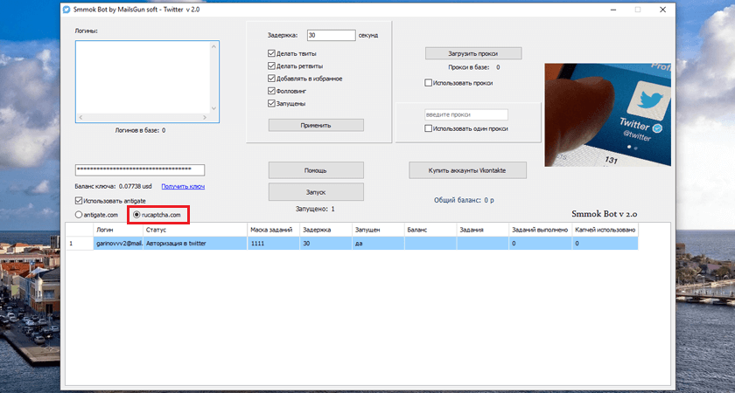The height and width of the screenshot is (393, 735).
Task: Click the 'Задания' column header
Action: pos(483,231)
